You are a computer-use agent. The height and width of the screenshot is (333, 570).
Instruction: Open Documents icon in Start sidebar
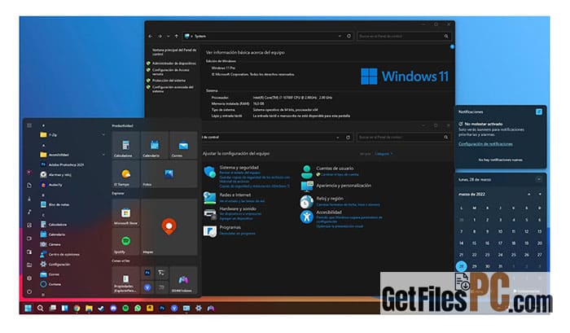[x=29, y=186]
